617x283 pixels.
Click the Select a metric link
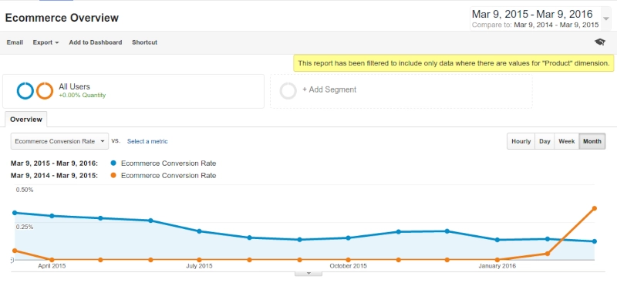(x=147, y=141)
